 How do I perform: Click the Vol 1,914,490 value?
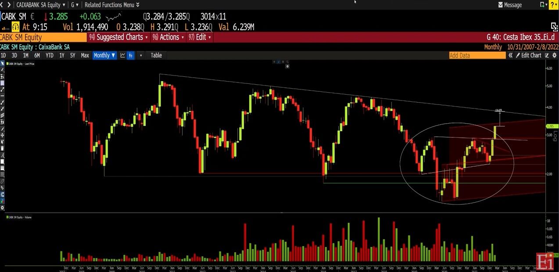86,27
